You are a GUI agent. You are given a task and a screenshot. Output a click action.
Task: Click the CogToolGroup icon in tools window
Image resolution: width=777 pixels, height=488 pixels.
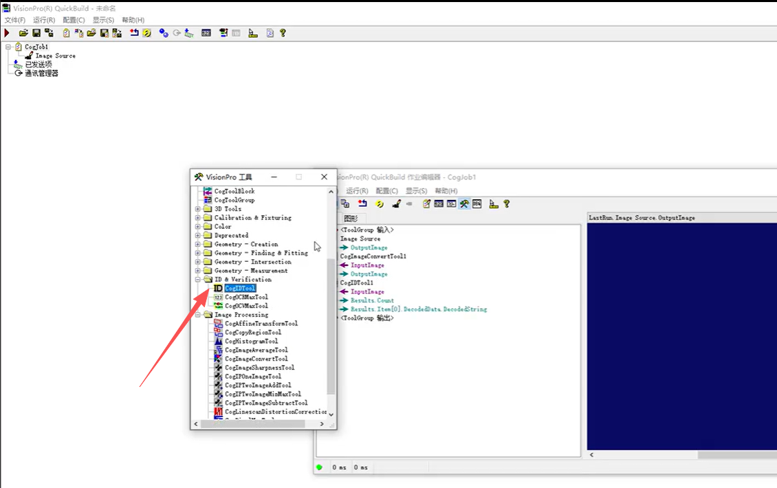(208, 200)
